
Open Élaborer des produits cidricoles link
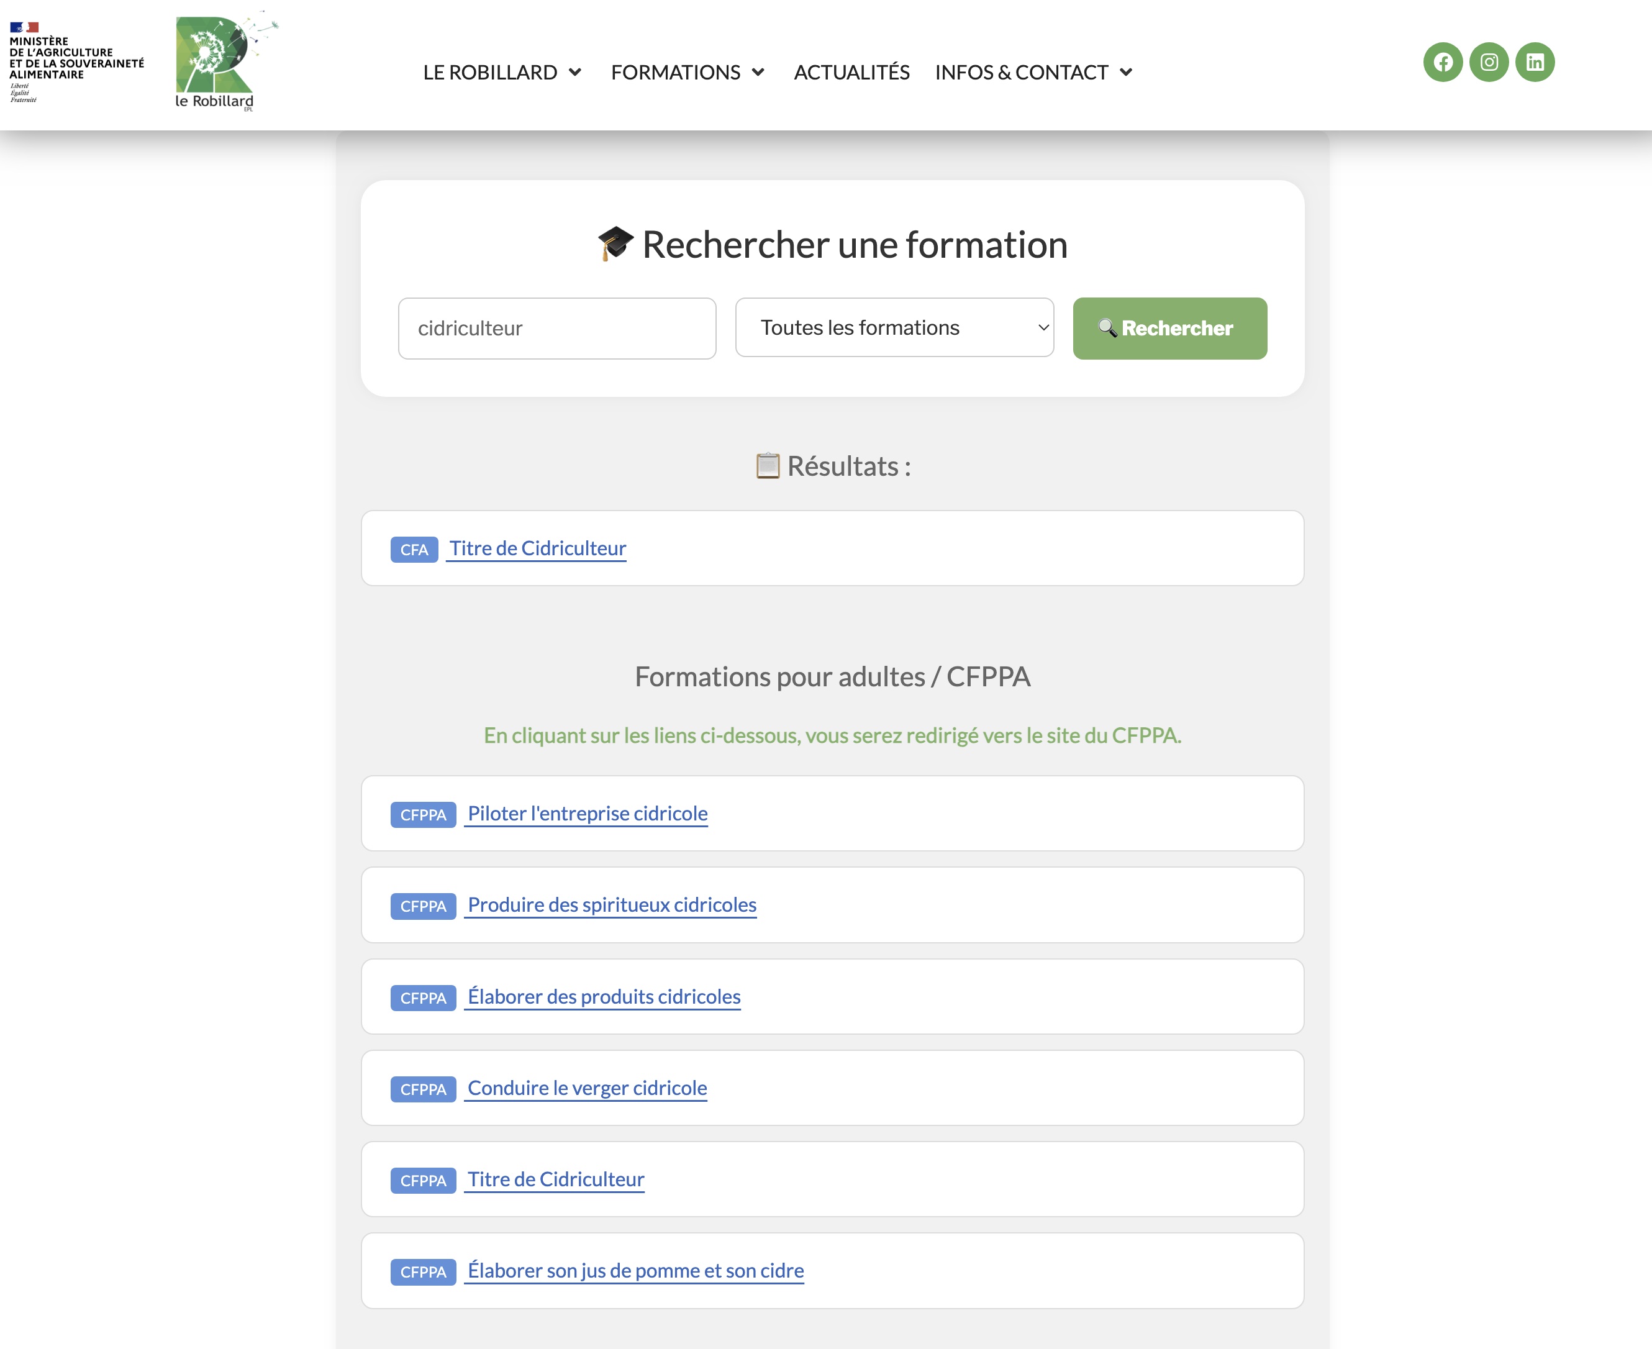click(604, 997)
